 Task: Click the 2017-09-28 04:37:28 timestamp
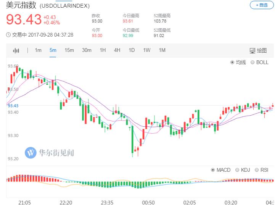[51, 35]
